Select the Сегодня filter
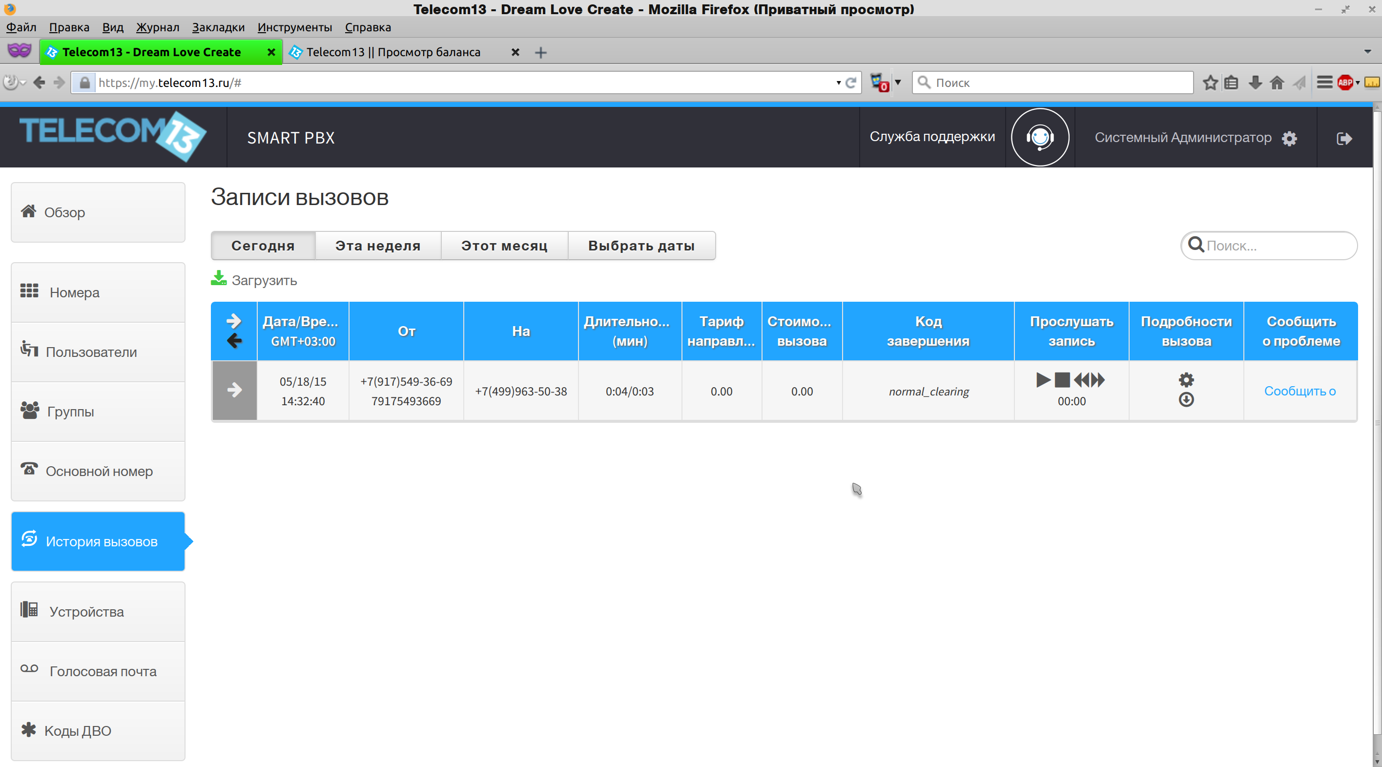 (263, 246)
